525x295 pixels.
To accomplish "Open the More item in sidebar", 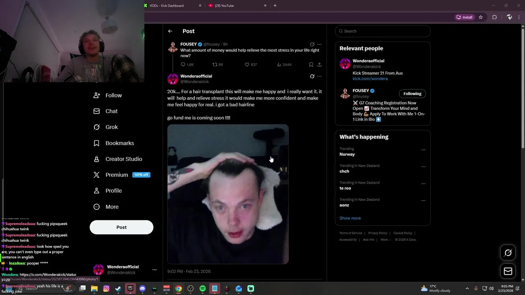I will click(106, 207).
